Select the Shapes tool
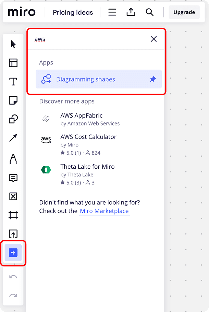The width and height of the screenshot is (209, 312). 13,119
